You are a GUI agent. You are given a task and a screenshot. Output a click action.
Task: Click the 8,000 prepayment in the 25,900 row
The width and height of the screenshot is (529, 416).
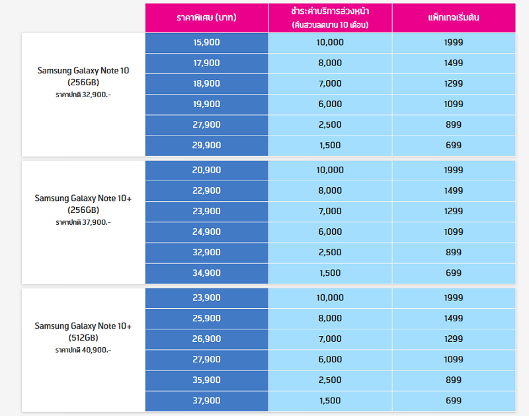(330, 319)
